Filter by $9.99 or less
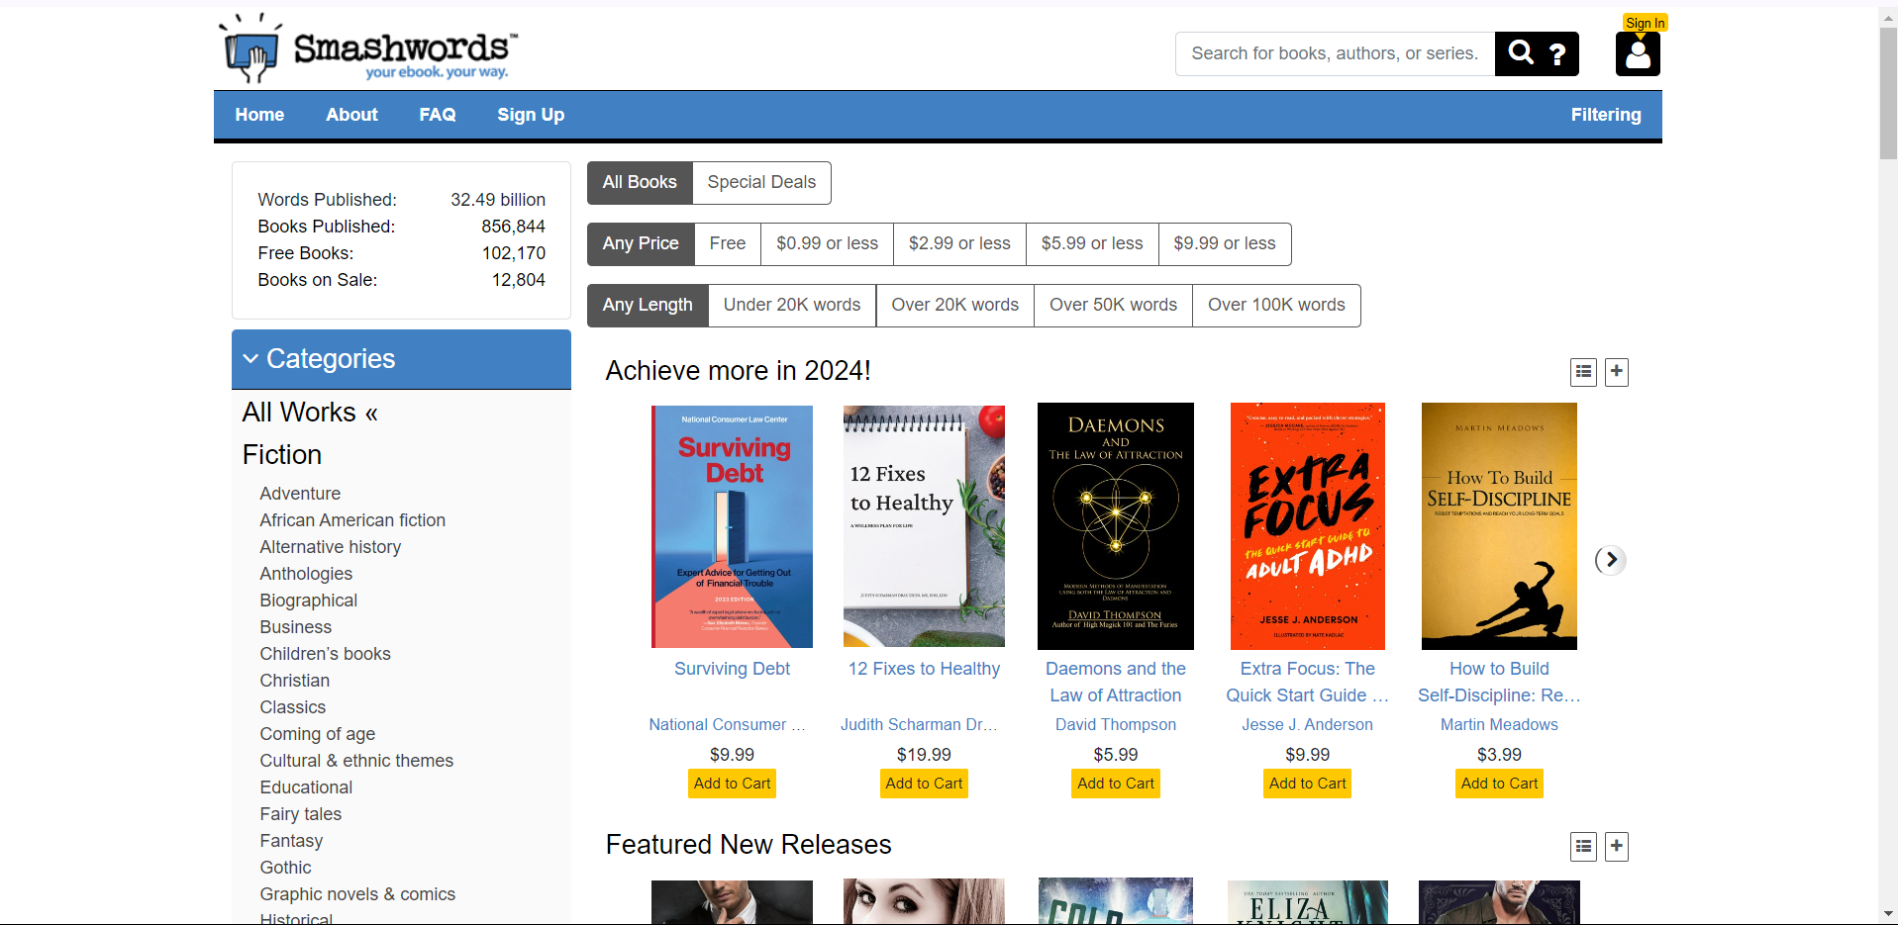This screenshot has height=925, width=1898. point(1225,244)
